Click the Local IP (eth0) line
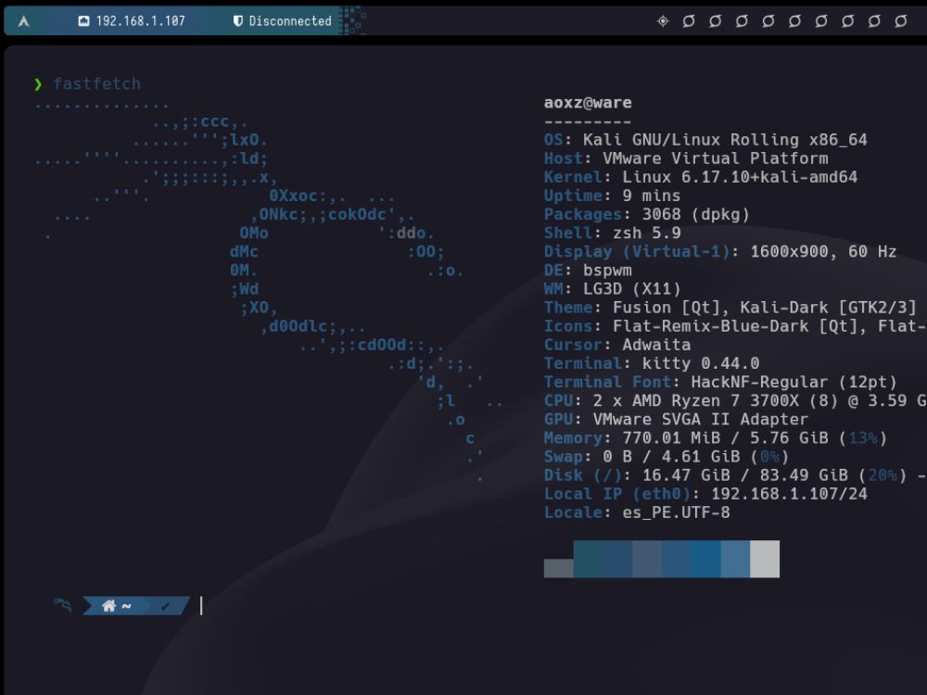 click(x=705, y=494)
